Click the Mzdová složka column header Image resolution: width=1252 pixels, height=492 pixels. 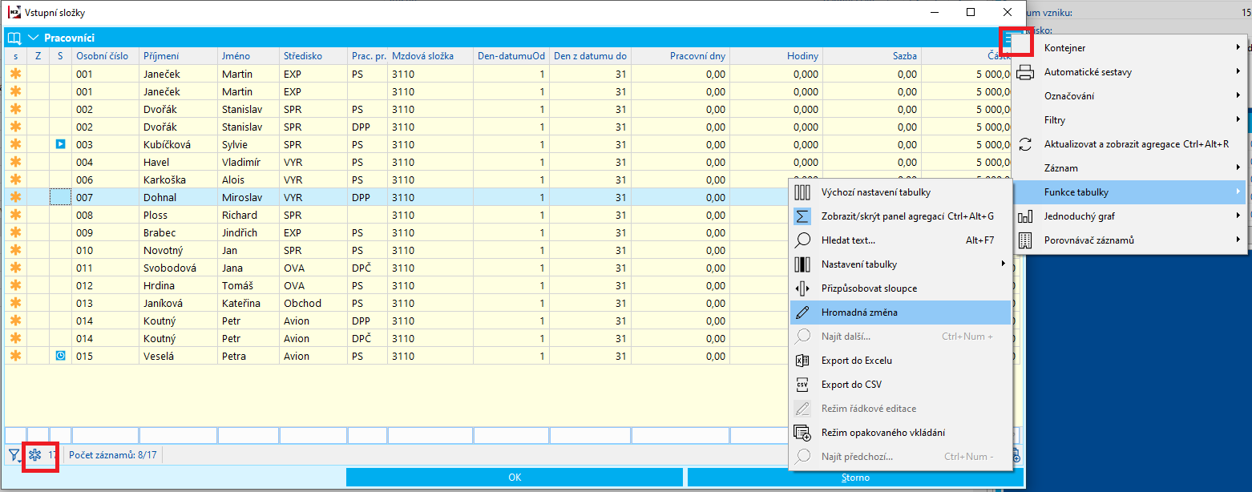(430, 56)
